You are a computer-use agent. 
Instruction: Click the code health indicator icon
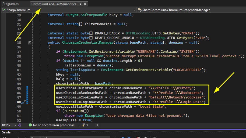[20, 125]
